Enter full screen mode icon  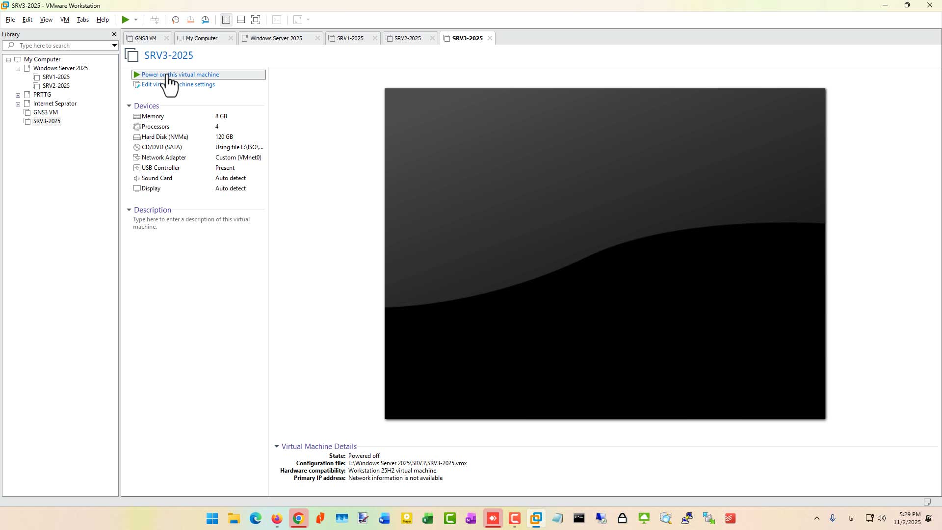256,20
